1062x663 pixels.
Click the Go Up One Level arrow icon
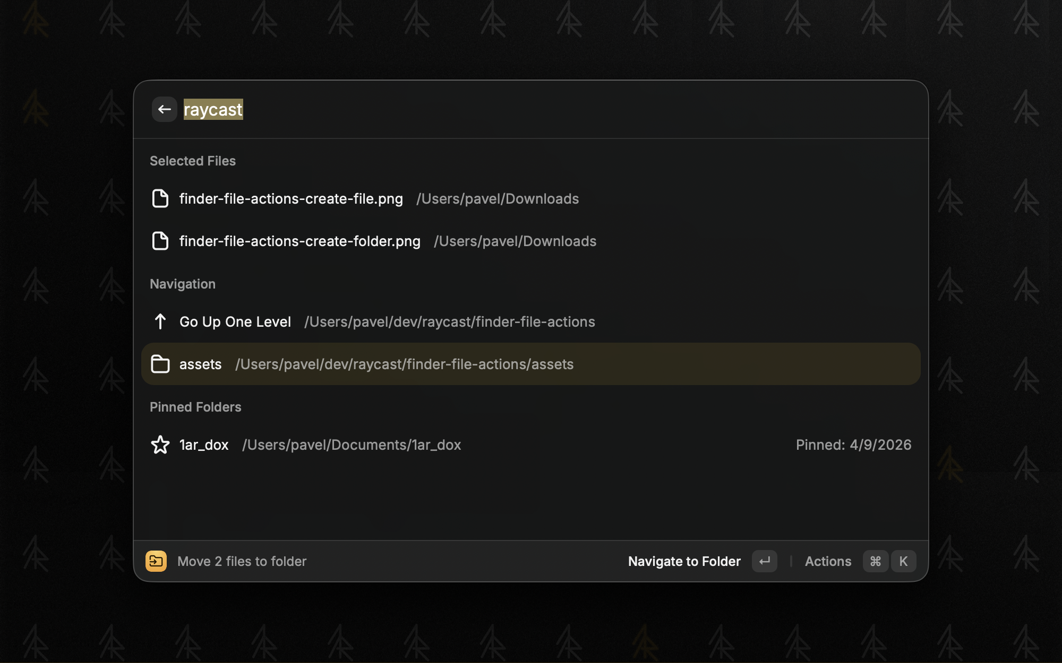[x=160, y=321]
